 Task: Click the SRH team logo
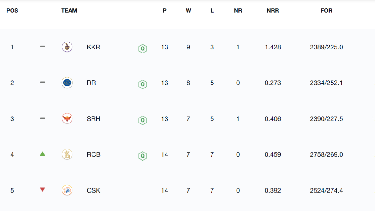[x=67, y=119]
